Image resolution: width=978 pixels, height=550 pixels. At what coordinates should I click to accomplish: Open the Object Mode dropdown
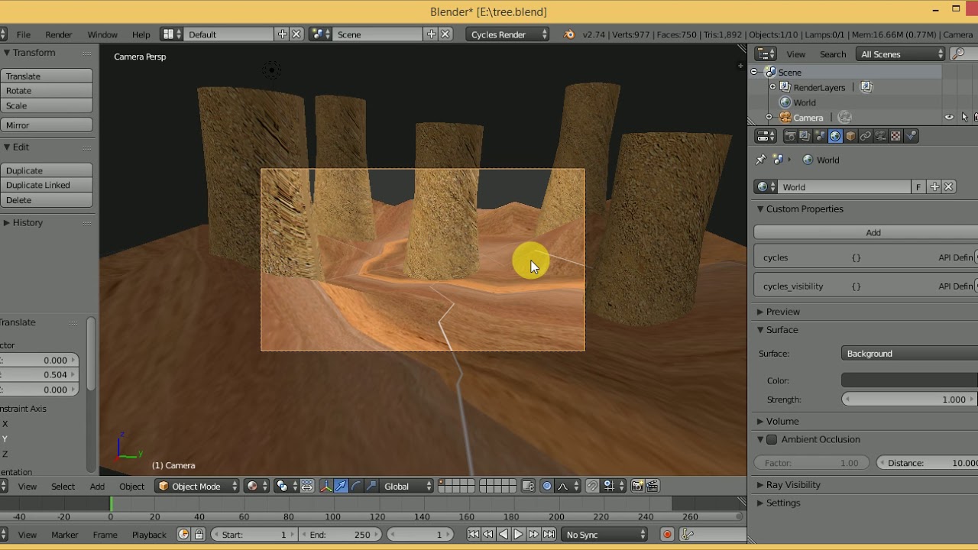(197, 486)
